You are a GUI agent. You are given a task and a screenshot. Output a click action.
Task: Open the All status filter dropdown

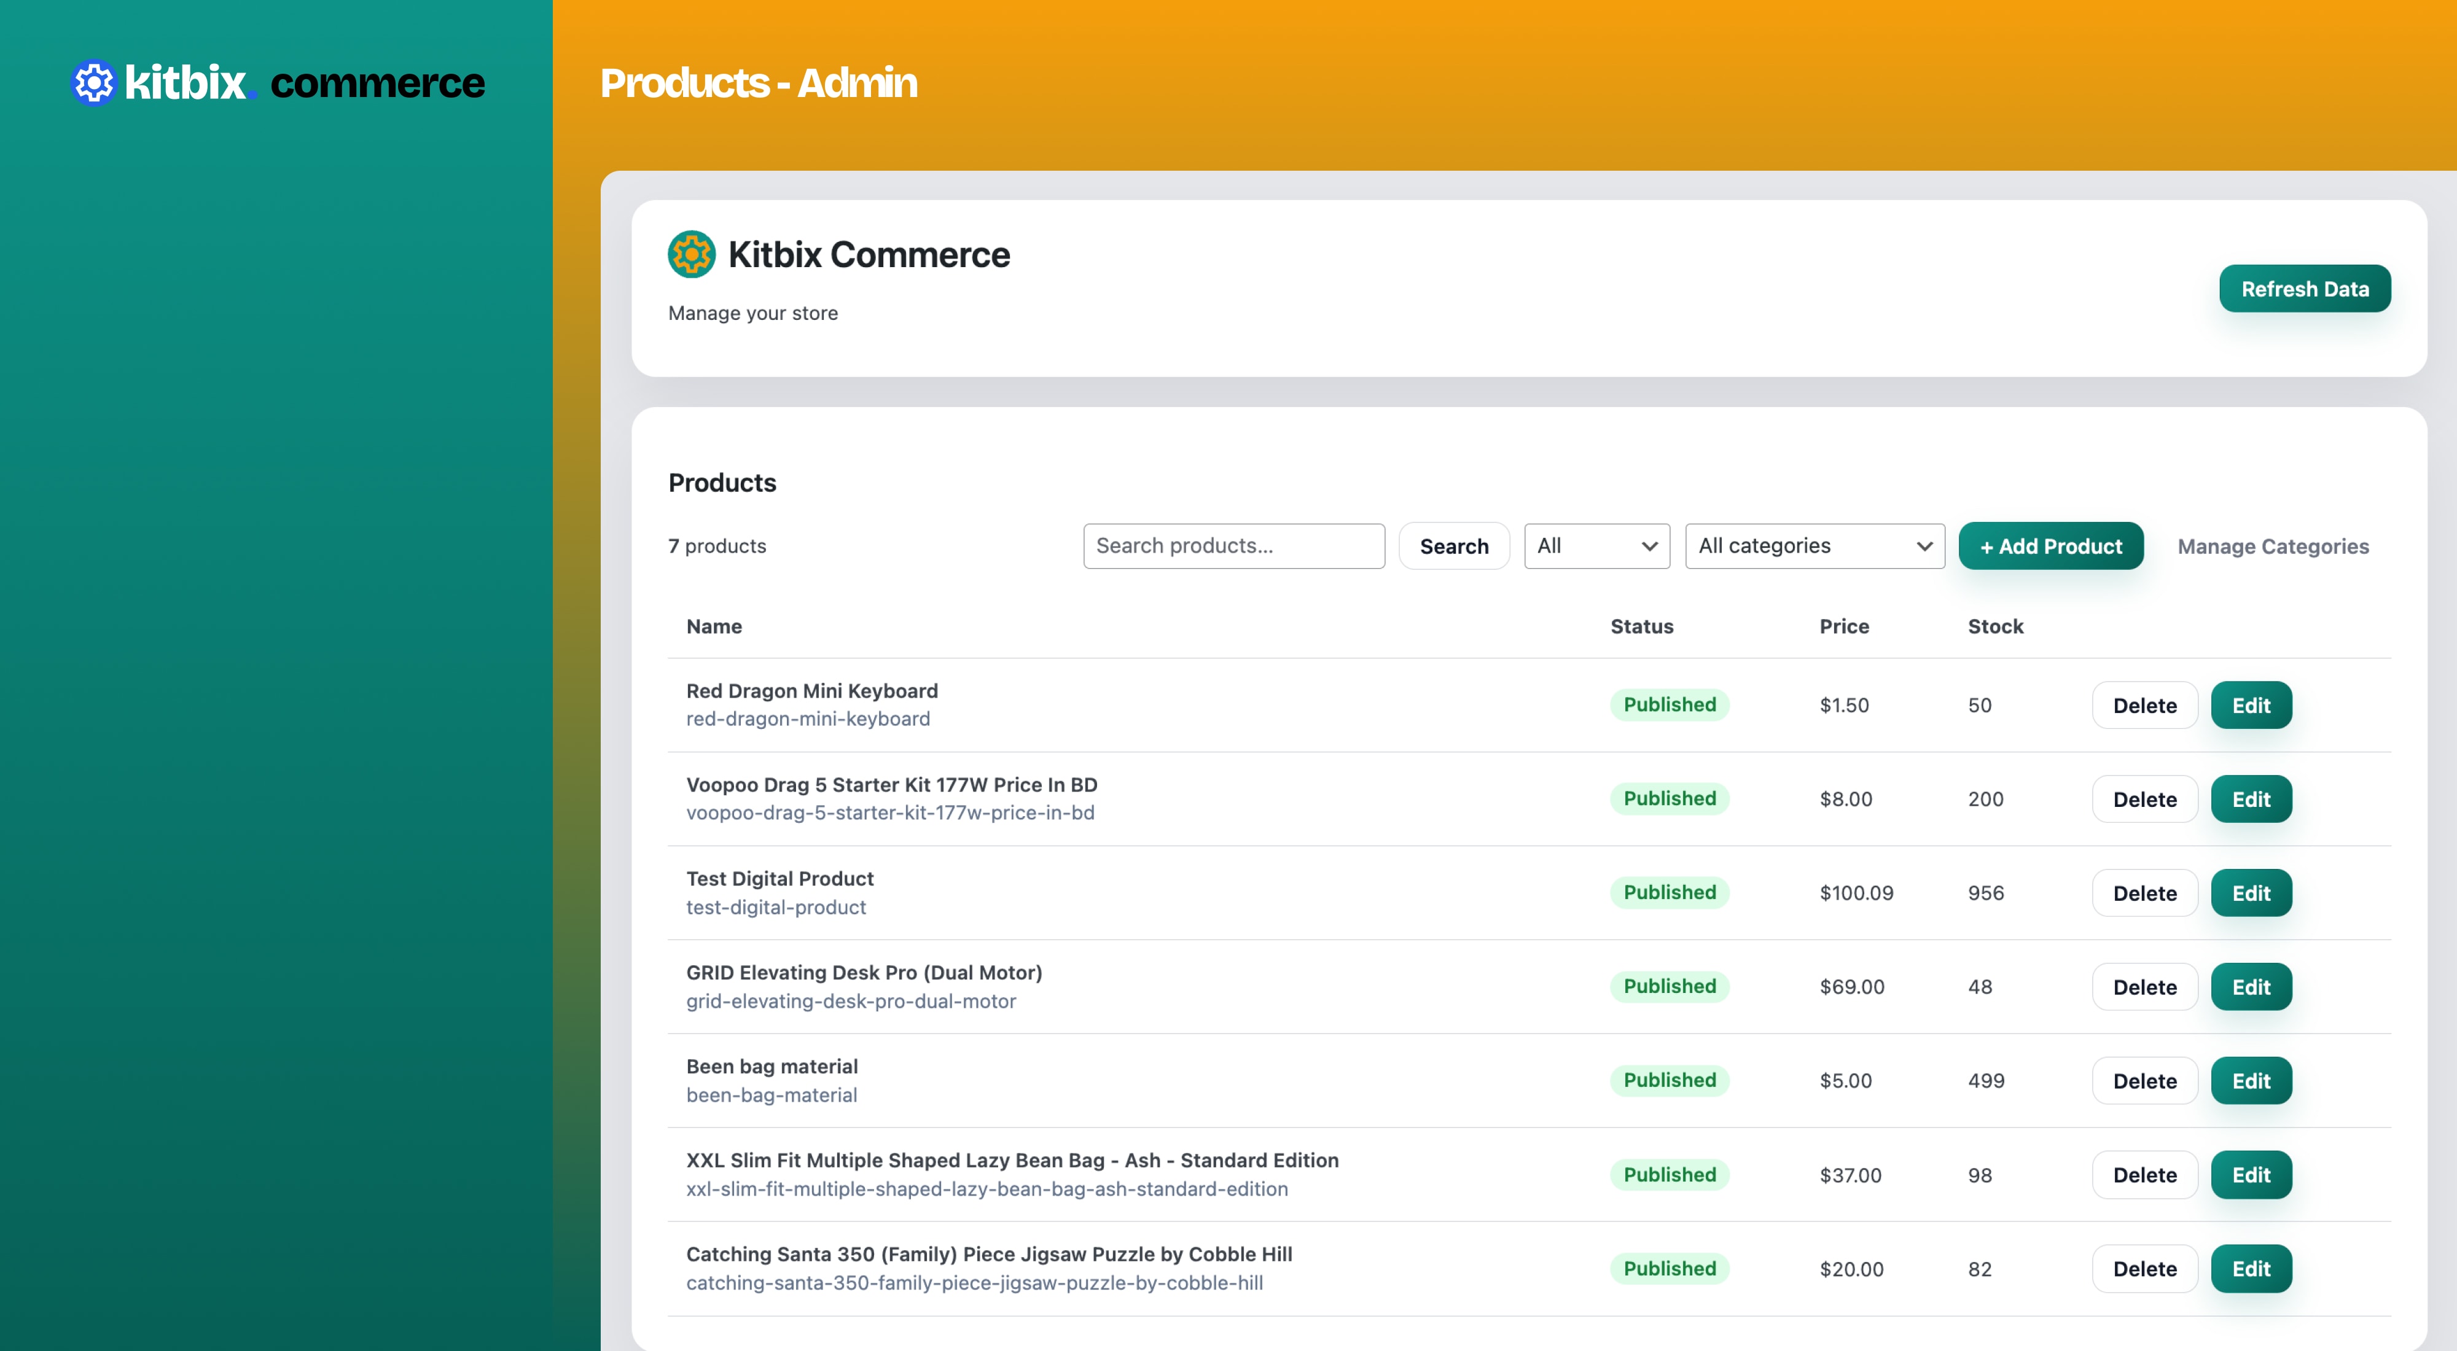(x=1596, y=547)
